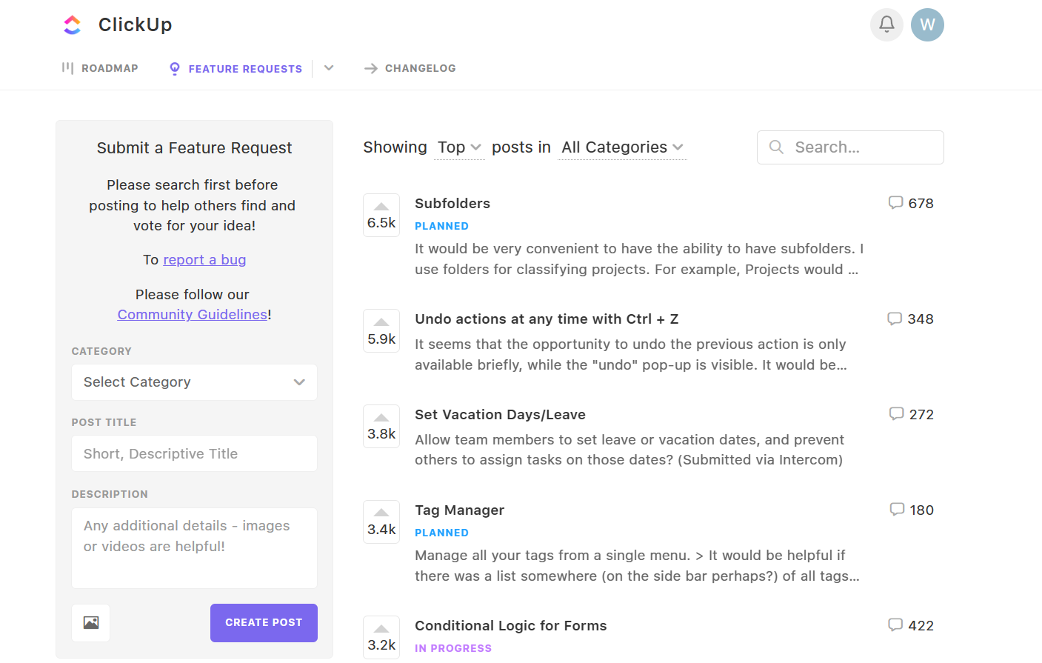Switch to the Changelog tab
1042x663 pixels.
point(420,67)
